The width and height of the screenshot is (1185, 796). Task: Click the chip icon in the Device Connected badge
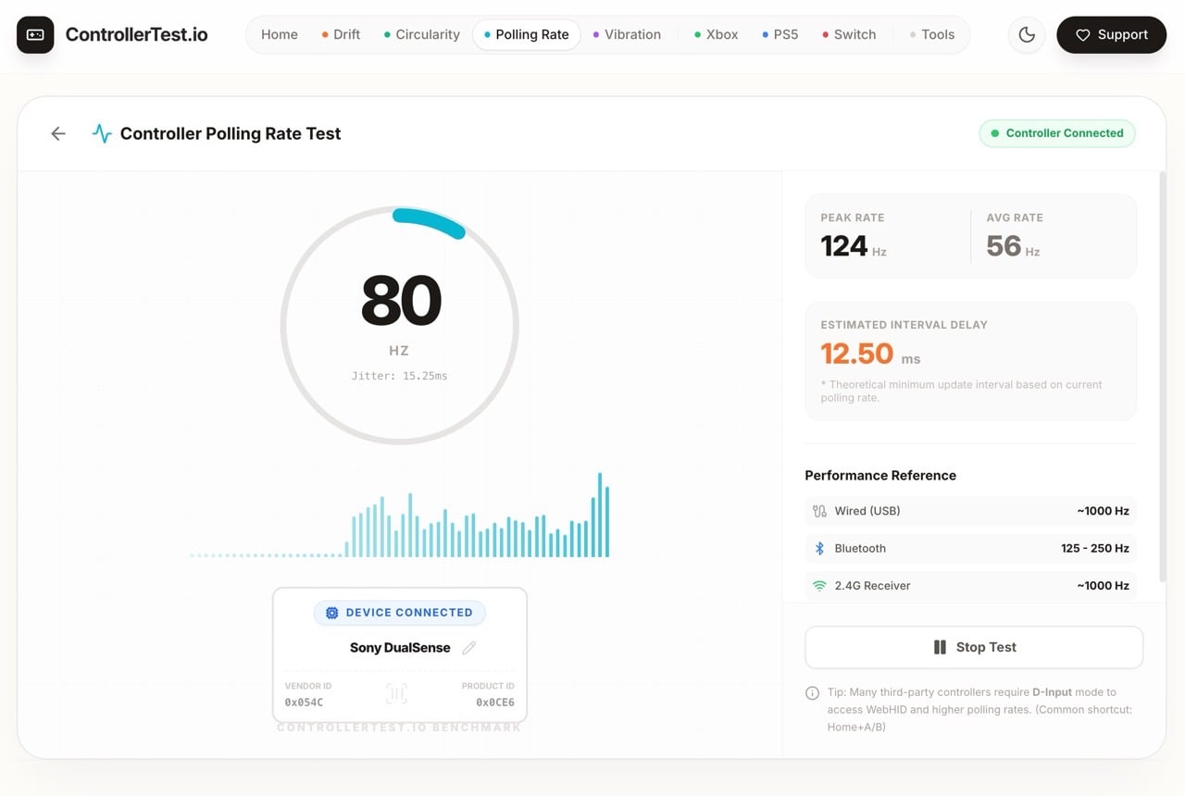(331, 613)
